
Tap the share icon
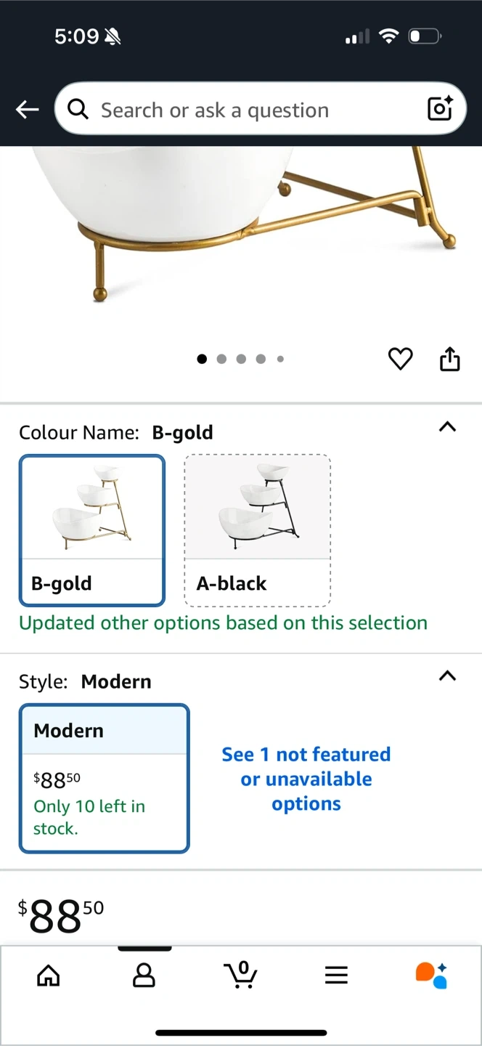coord(450,359)
